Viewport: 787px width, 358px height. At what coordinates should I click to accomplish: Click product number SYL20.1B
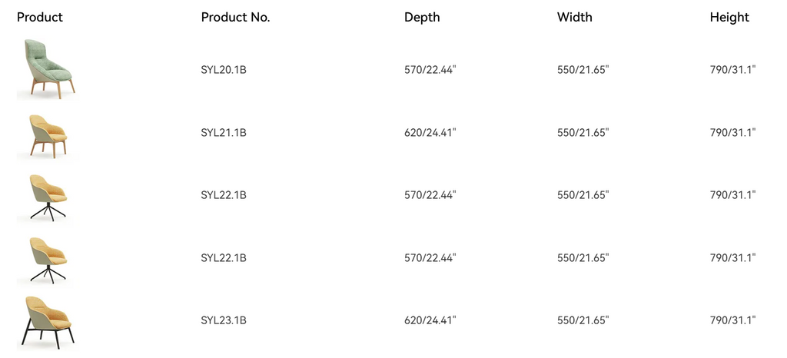click(x=224, y=70)
